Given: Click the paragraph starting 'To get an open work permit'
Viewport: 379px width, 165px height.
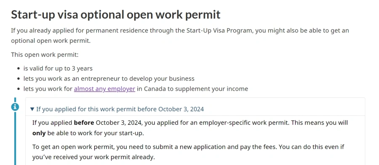Looking at the screenshot, I should click(x=188, y=152).
